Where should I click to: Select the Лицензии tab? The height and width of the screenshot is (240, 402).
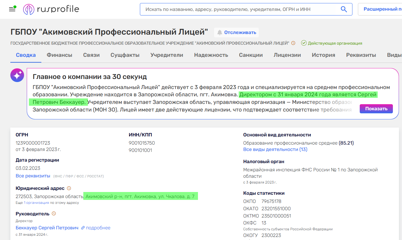pyautogui.click(x=287, y=55)
